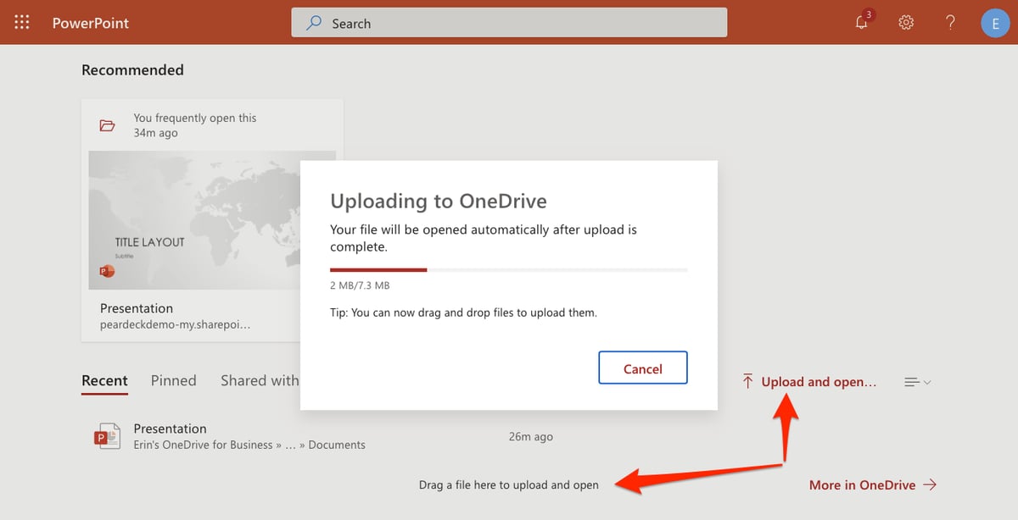Open the list view options dropdown
This screenshot has width=1018, height=520.
pyautogui.click(x=916, y=382)
